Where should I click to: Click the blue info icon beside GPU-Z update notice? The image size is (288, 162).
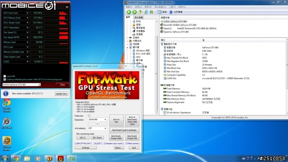pos(6,94)
